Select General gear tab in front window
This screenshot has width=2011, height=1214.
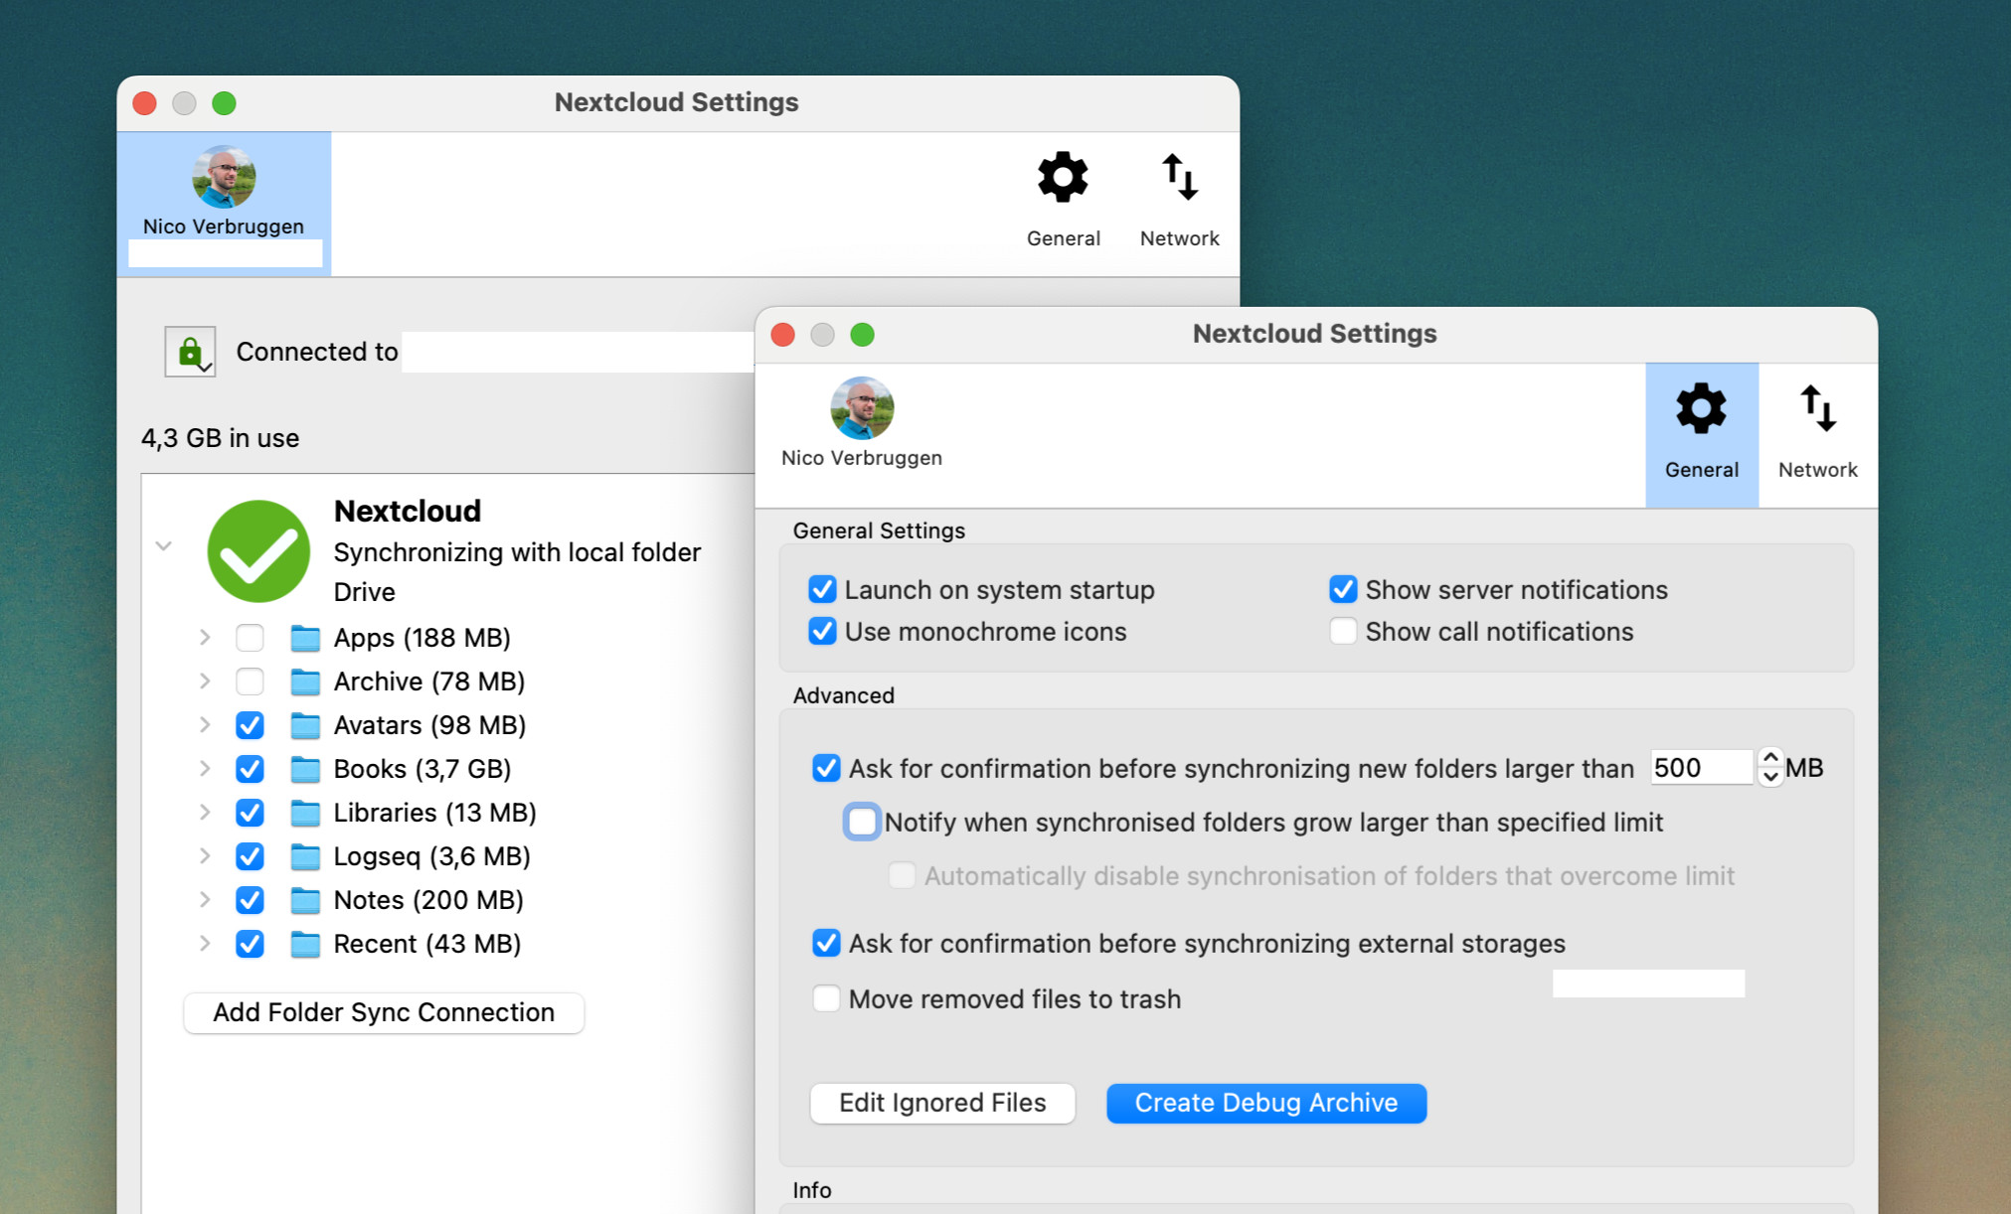(1701, 434)
